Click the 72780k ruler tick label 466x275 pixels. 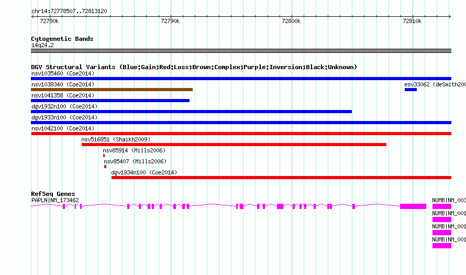(49, 21)
